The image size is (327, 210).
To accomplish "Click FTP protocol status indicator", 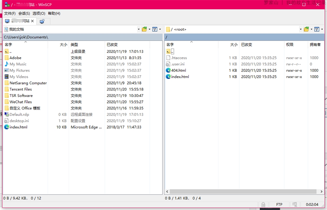I will point(279,204).
